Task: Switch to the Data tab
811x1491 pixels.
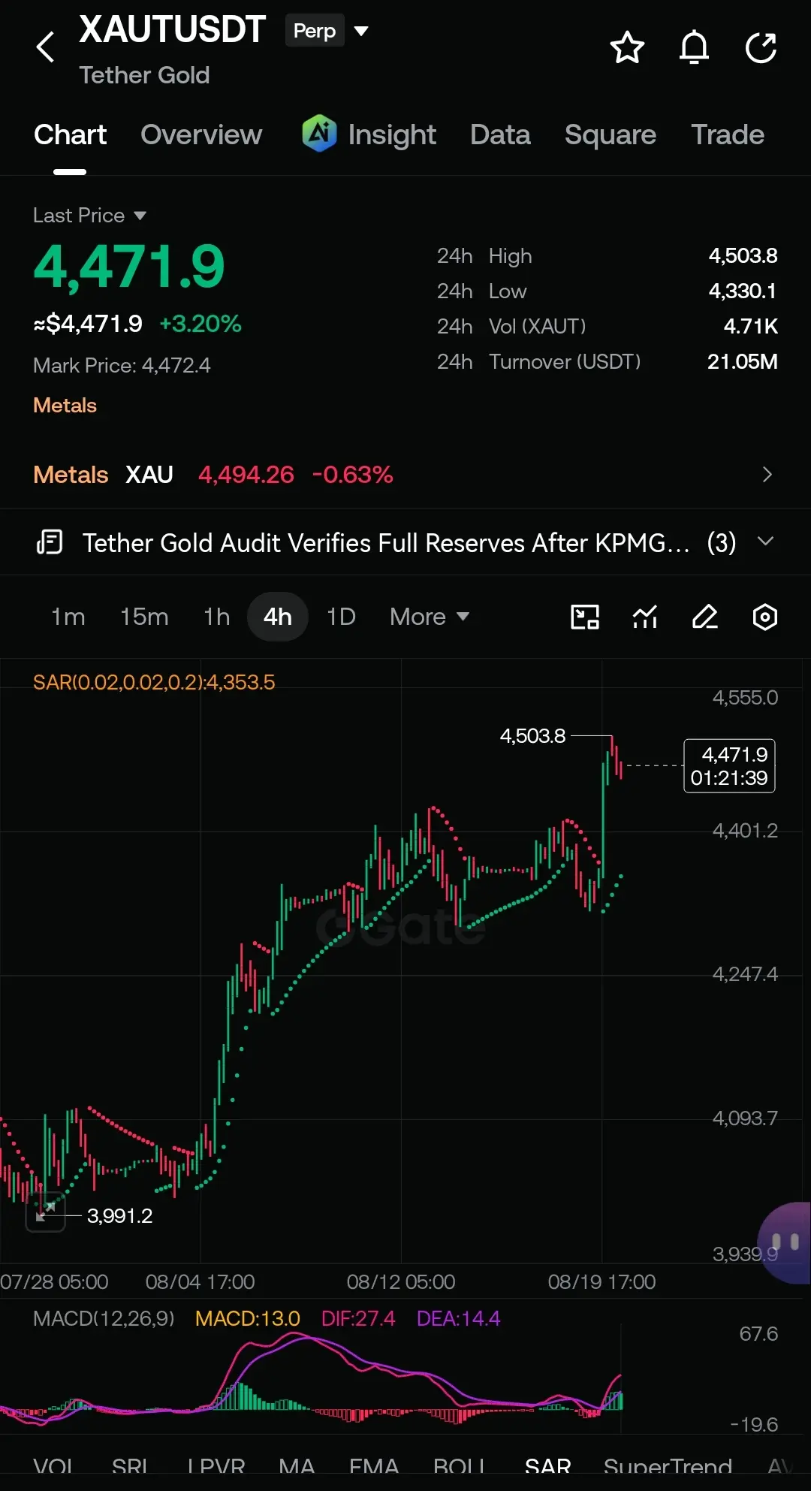Action: pos(500,134)
